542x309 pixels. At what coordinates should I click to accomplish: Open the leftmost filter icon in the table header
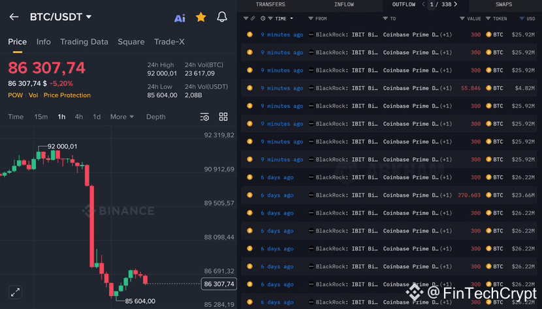coord(246,18)
